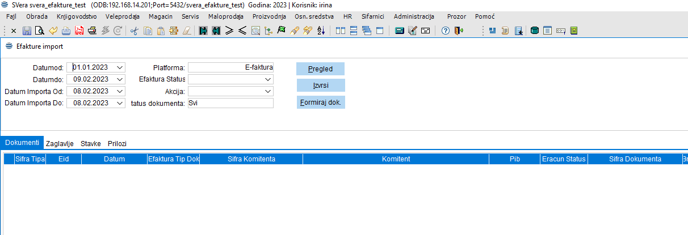Viewport: 688px width, 235px height.
Task: Switch to the Stavke tab
Action: tap(91, 144)
